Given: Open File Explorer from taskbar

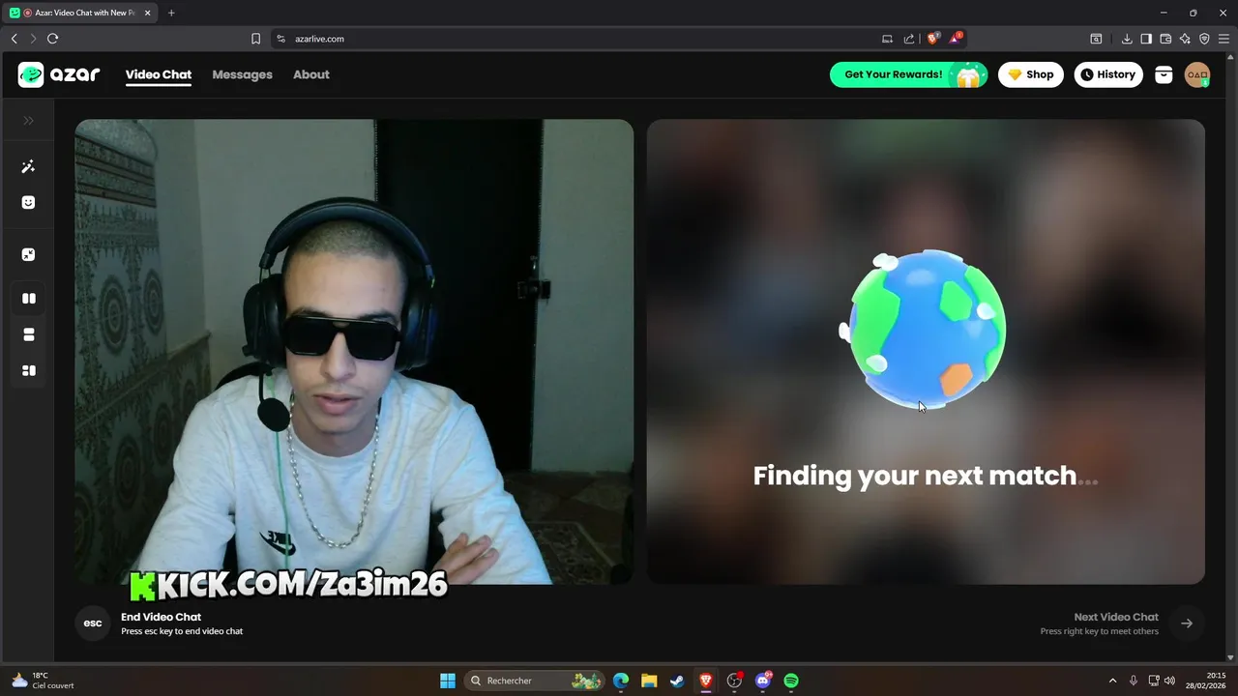Looking at the screenshot, I should [x=649, y=681].
